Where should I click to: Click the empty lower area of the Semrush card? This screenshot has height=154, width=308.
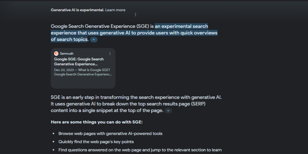click(x=83, y=83)
